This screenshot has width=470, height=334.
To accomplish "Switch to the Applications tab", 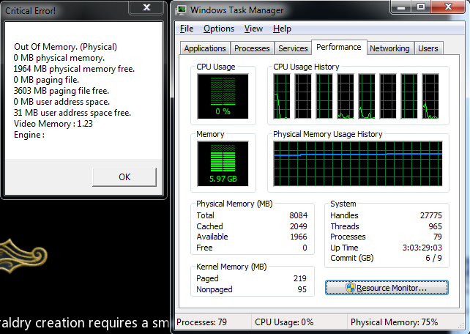I will coord(205,48).
